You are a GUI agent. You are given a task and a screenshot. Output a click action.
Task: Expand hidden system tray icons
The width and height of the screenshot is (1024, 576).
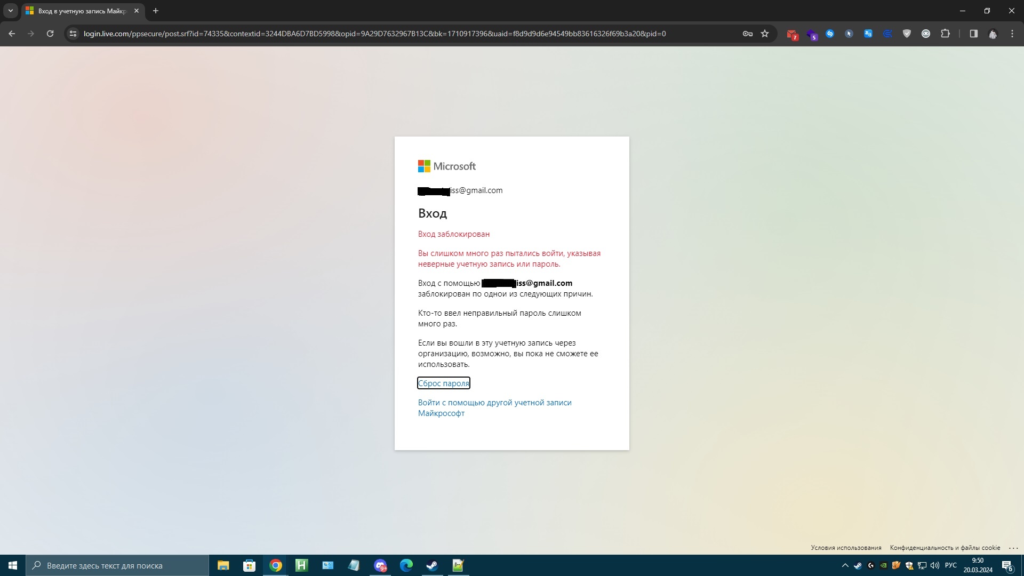tap(845, 565)
